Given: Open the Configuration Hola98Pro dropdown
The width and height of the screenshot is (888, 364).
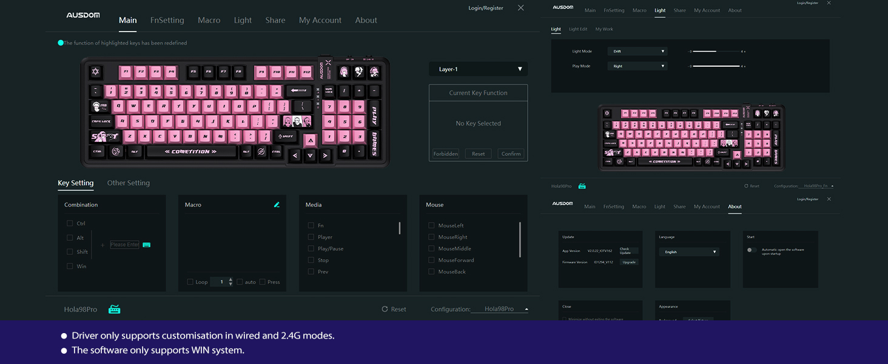Looking at the screenshot, I should [x=500, y=309].
